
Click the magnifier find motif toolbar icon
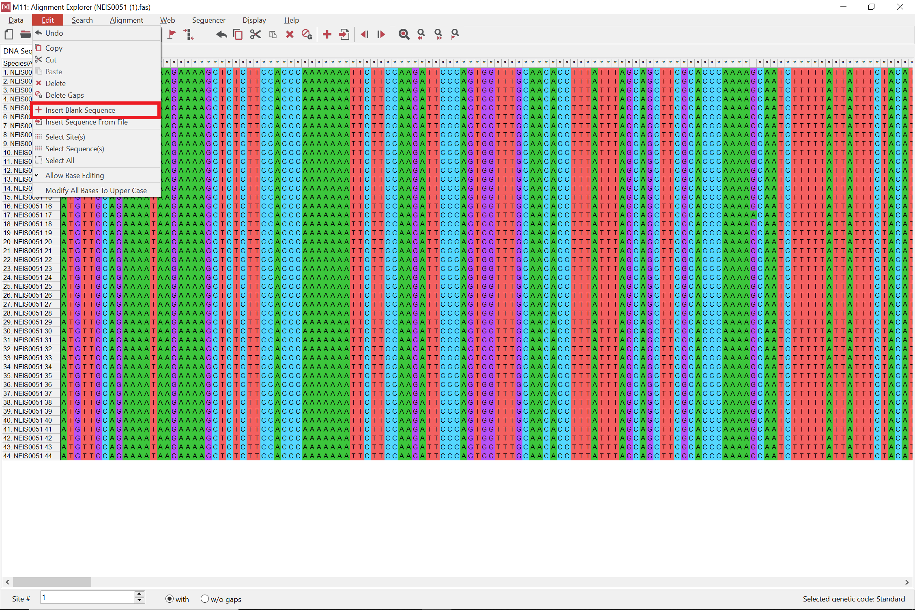coord(404,34)
